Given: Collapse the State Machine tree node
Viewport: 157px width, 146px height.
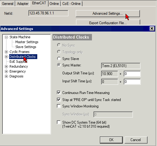Looking at the screenshot, I should coord(6,37).
